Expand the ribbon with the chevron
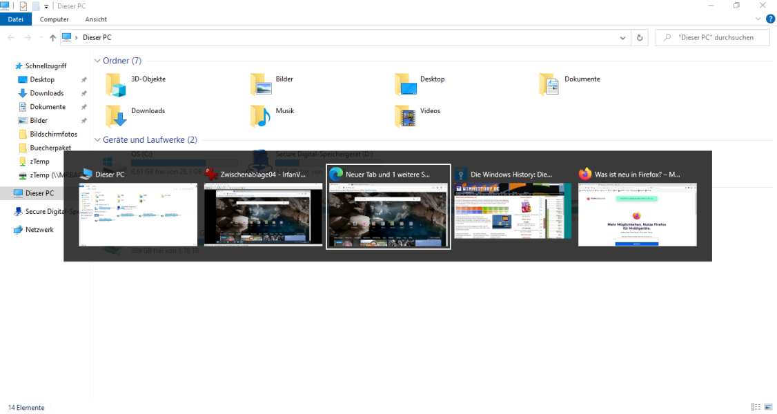777x414 pixels. 758,19
